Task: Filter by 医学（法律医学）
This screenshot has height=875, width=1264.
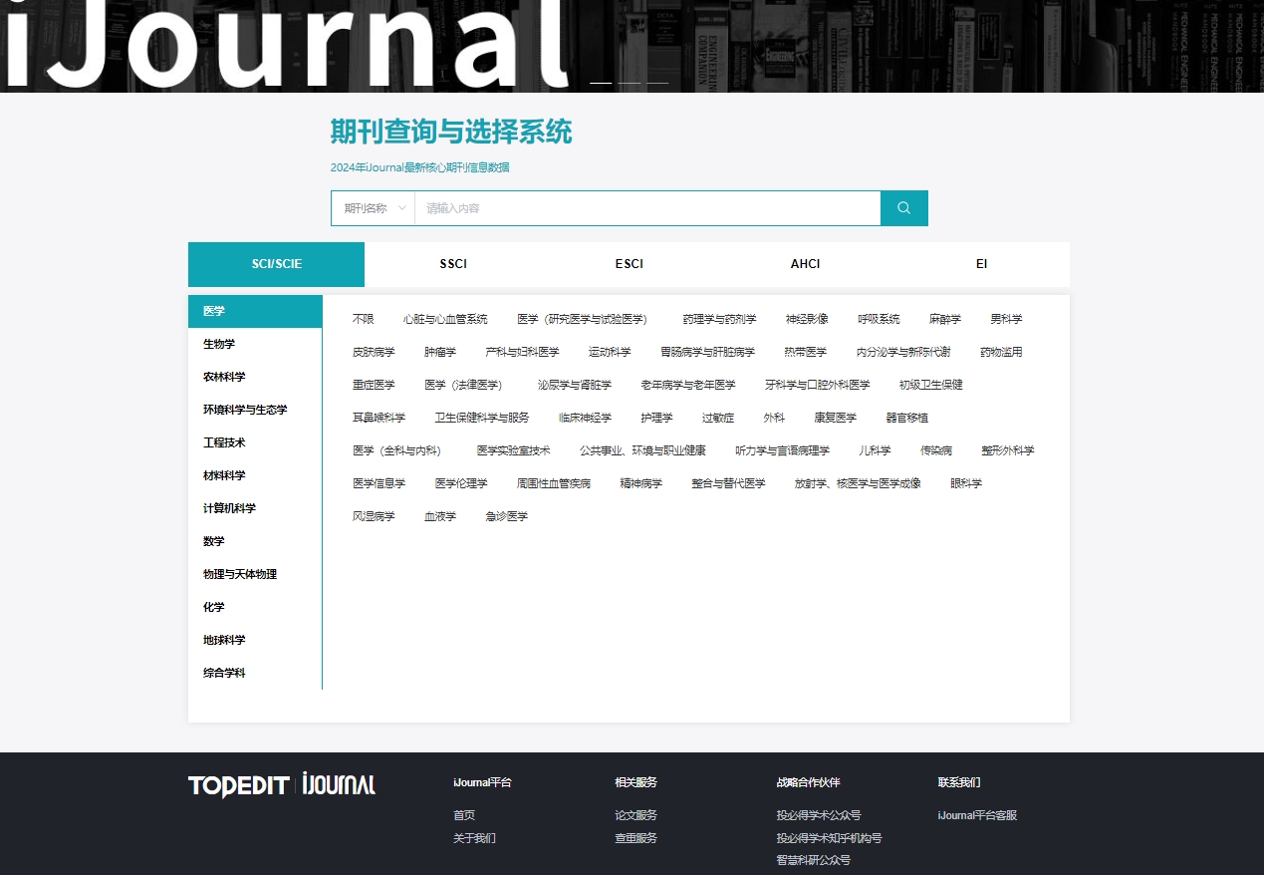Action: (465, 385)
